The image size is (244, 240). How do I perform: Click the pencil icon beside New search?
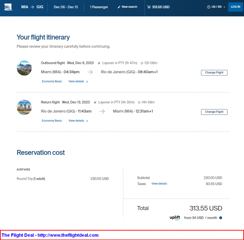coord(119,7)
